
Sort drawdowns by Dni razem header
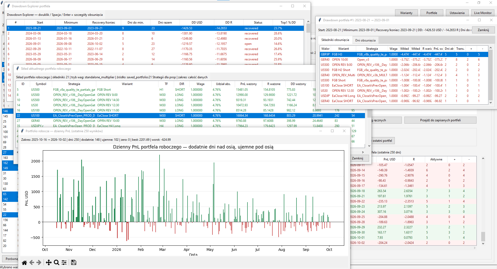pyautogui.click(x=165, y=23)
